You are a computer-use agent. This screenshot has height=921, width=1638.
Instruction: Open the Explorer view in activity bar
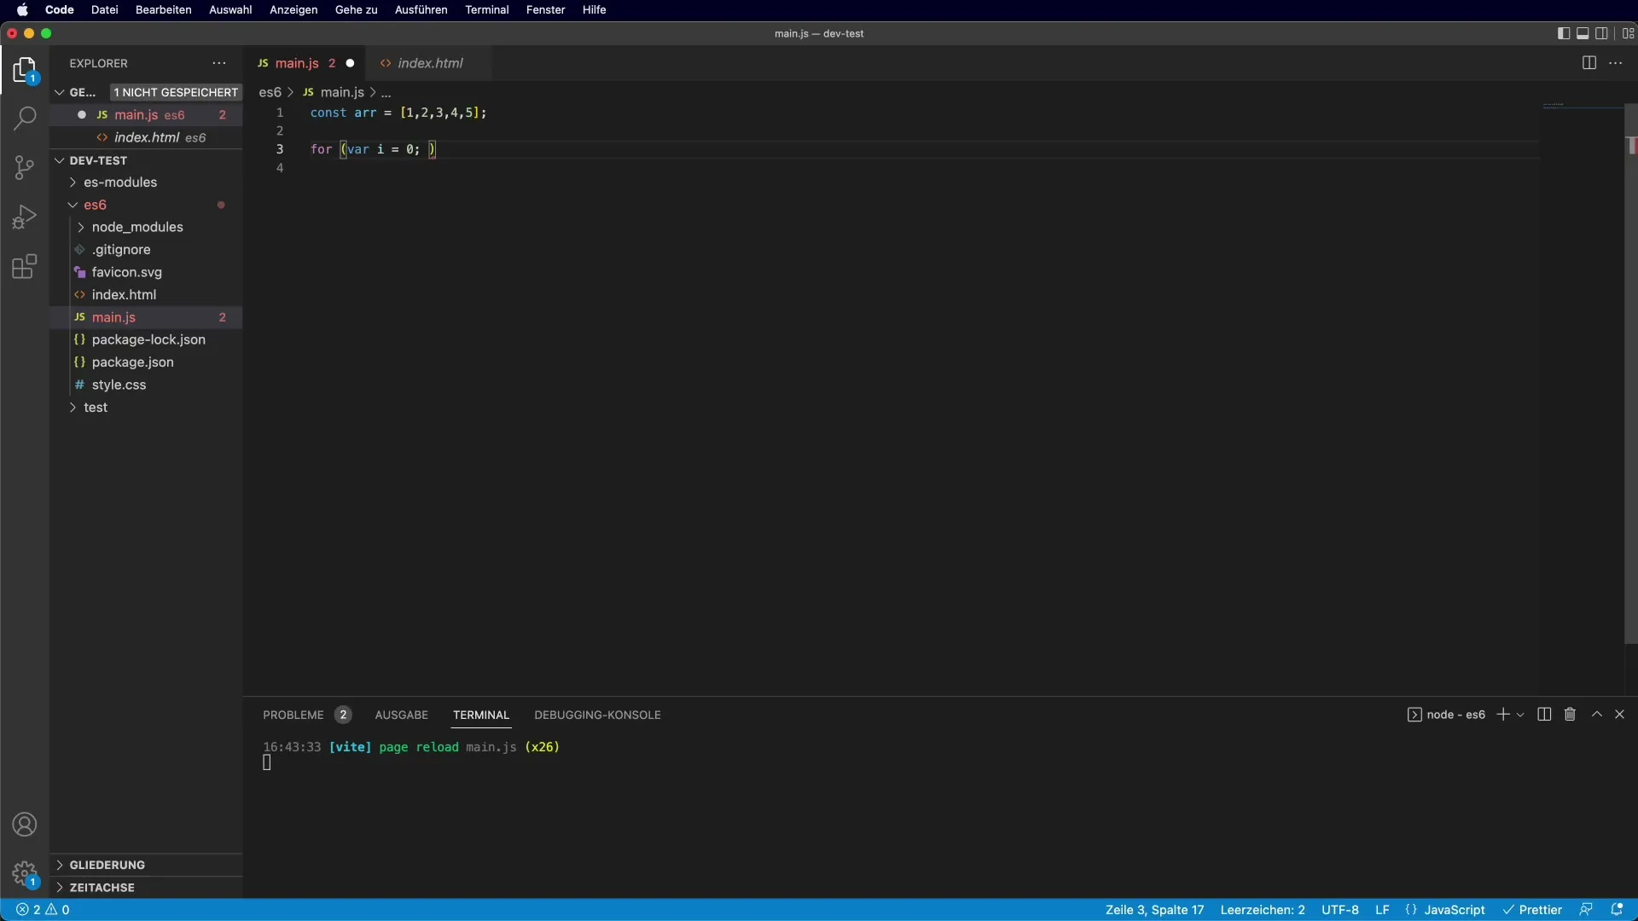[x=25, y=70]
